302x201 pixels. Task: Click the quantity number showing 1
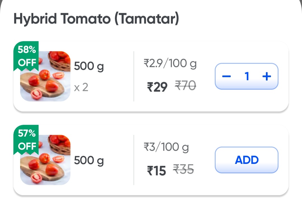(x=247, y=76)
